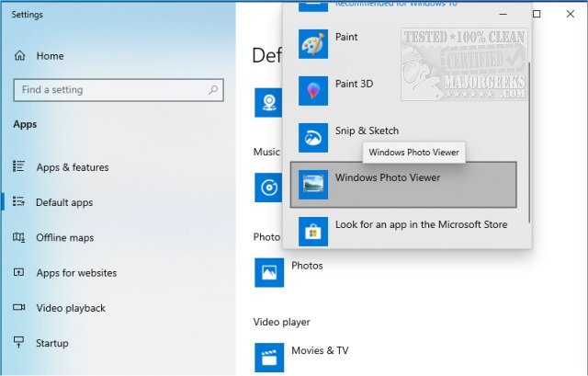
Task: Click the search magnifier icon
Action: click(x=213, y=90)
